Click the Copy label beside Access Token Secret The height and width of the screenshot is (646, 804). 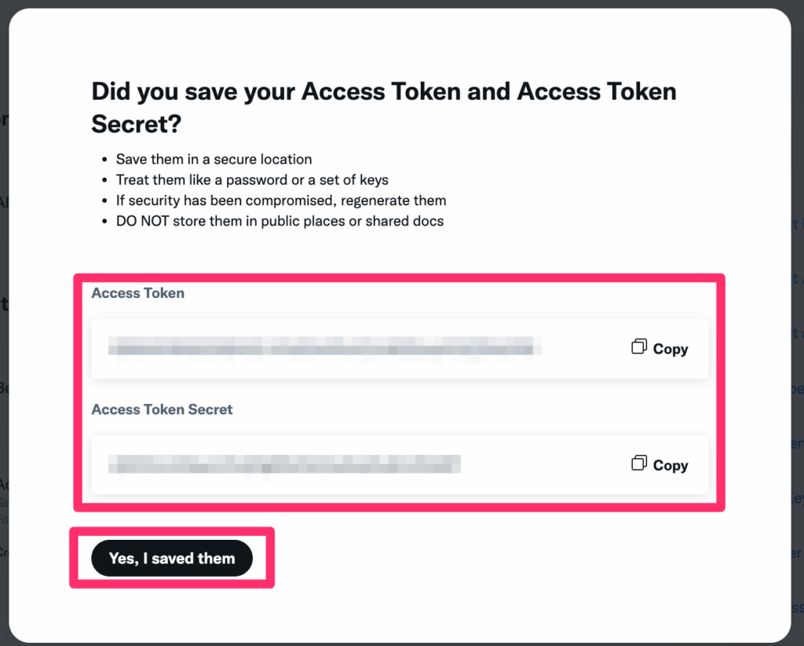tap(671, 465)
